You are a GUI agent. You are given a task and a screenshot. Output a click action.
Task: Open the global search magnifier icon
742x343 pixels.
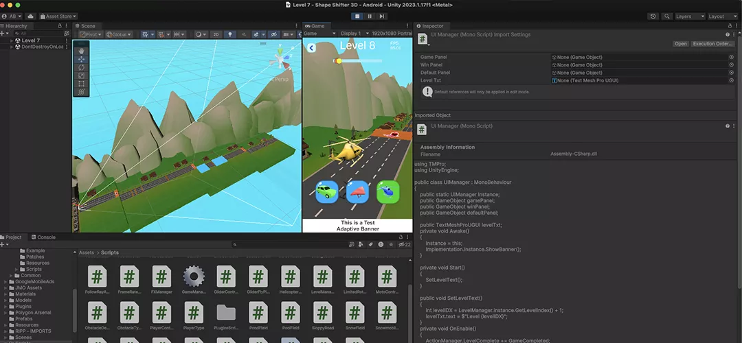click(666, 16)
